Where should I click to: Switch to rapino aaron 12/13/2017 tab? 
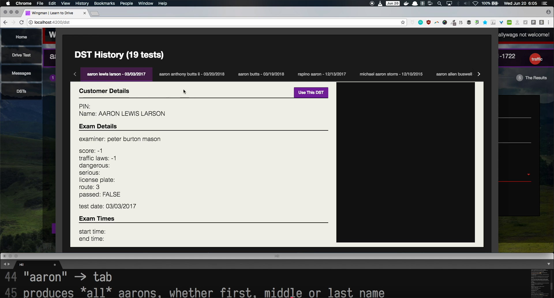pyautogui.click(x=322, y=74)
